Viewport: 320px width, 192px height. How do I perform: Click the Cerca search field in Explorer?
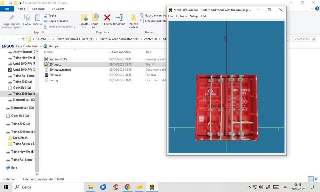(305, 39)
